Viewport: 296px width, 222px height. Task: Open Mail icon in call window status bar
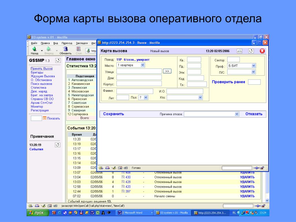[108, 168]
